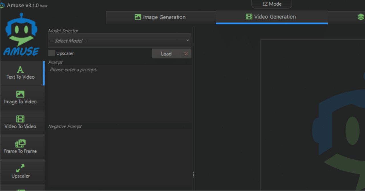
Task: Click the dropdown showing '-- Select Model --'
Action: [x=119, y=40]
